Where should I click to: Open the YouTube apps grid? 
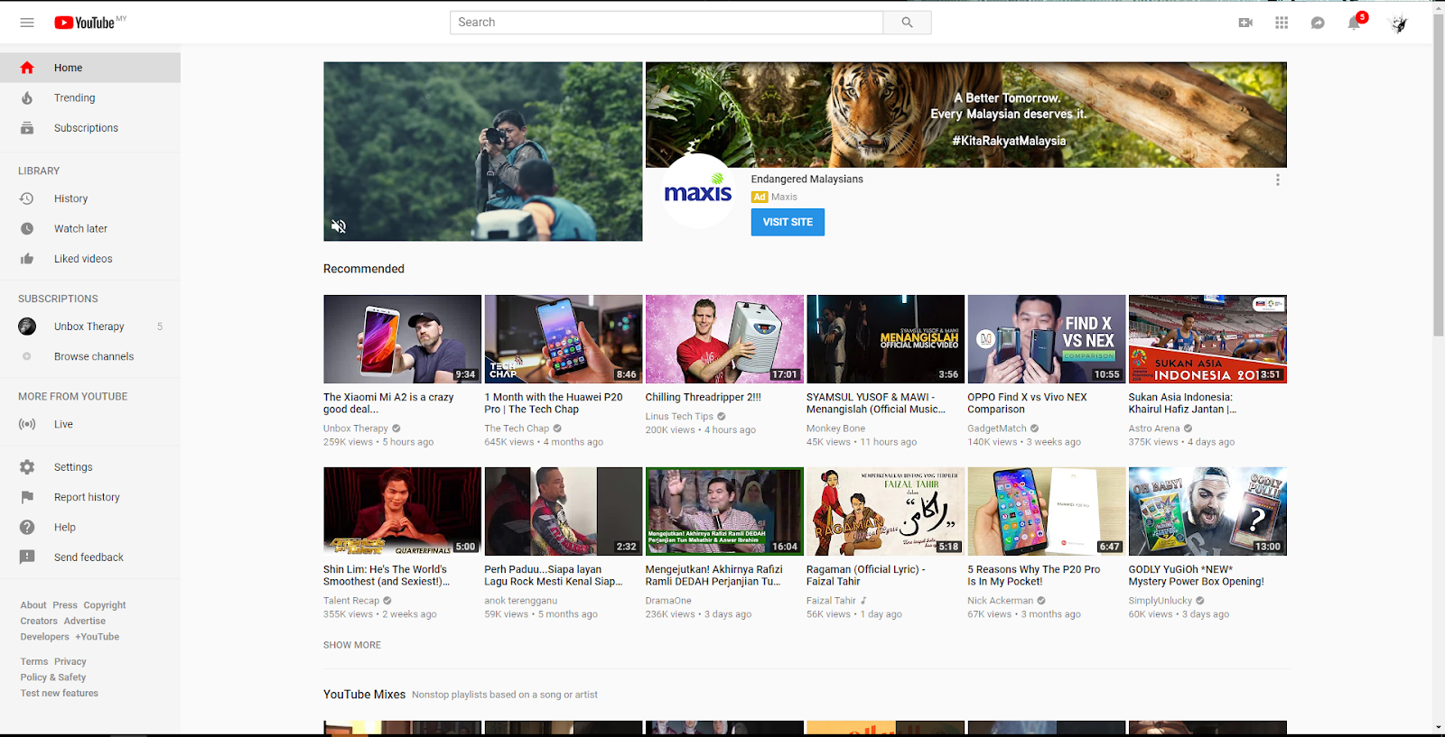point(1282,23)
